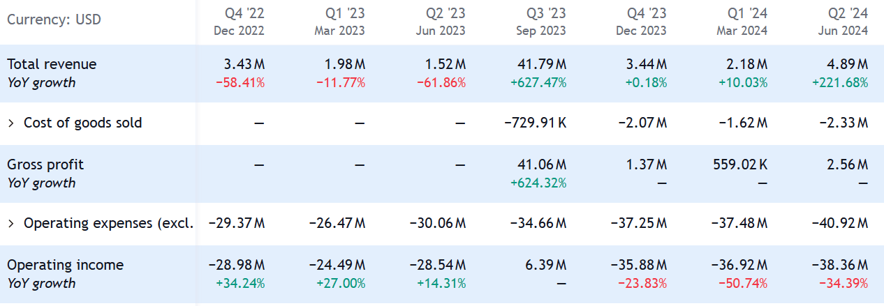Click the Q2 '24 column header
Image resolution: width=884 pixels, height=306 pixels.
coord(843,21)
